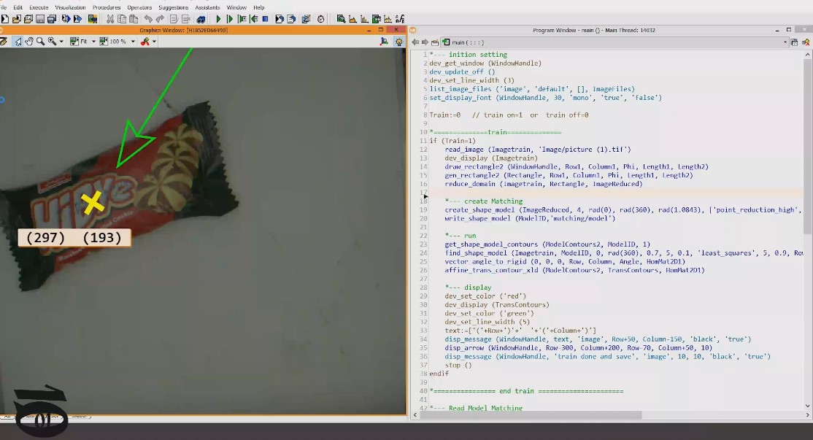The height and width of the screenshot is (440, 813).
Task: Click the Run program play icon
Action: point(218,19)
